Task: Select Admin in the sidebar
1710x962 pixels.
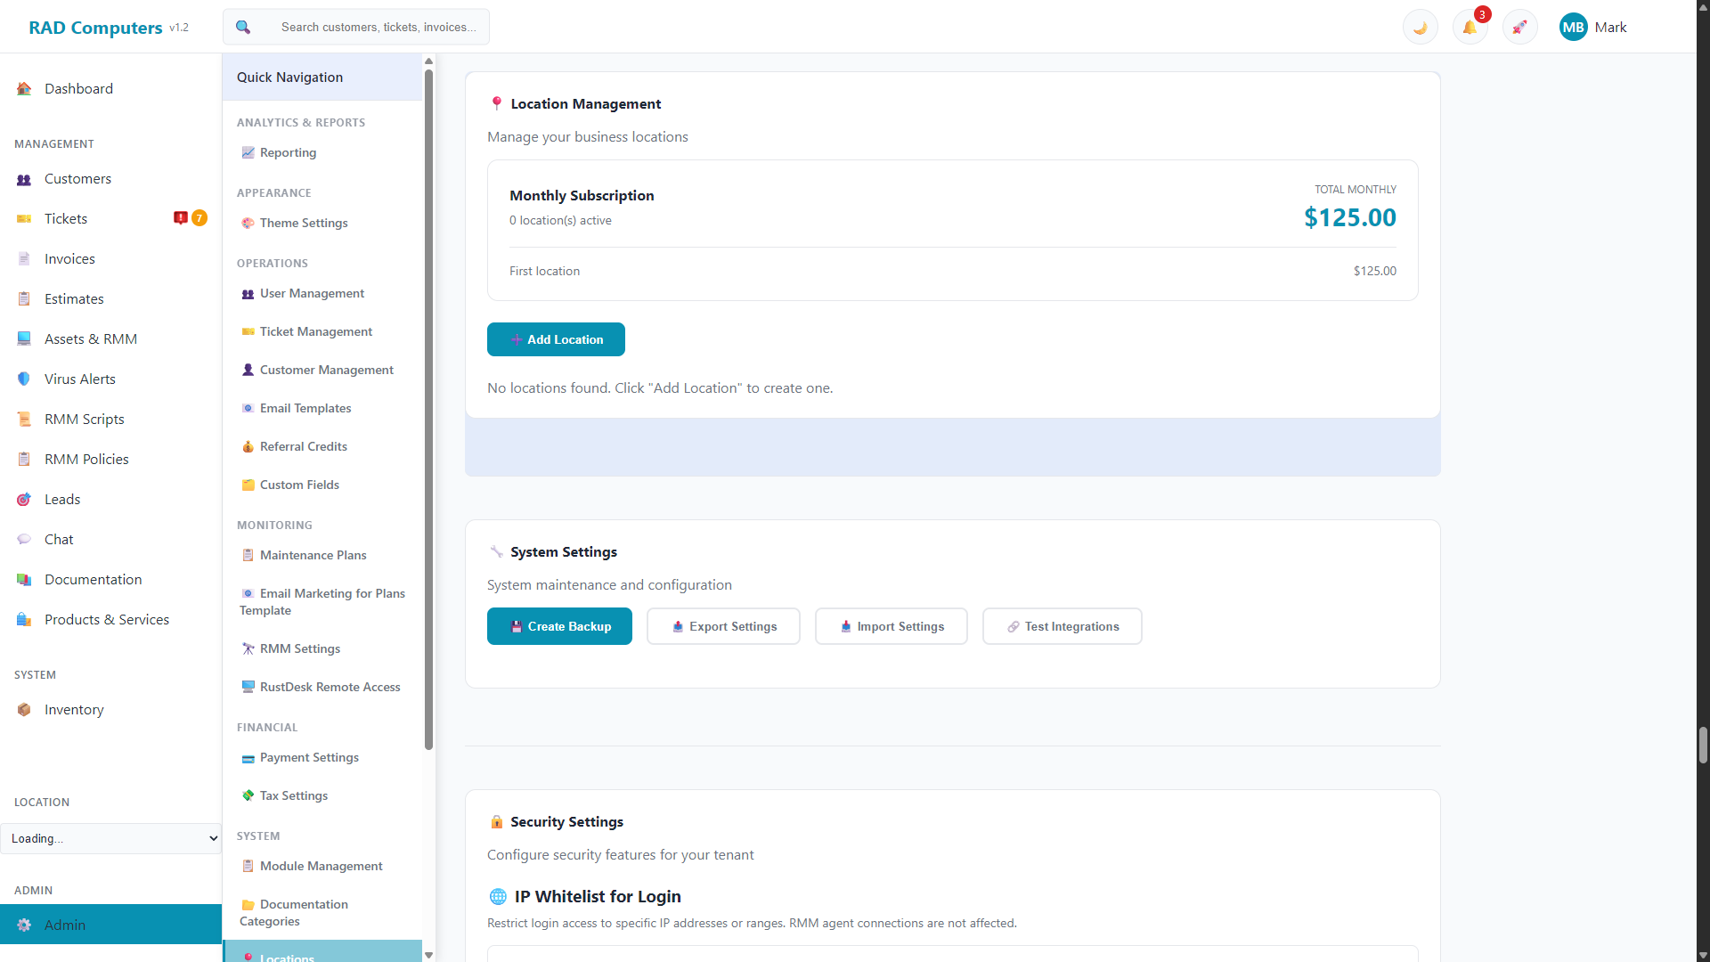Action: 66,925
